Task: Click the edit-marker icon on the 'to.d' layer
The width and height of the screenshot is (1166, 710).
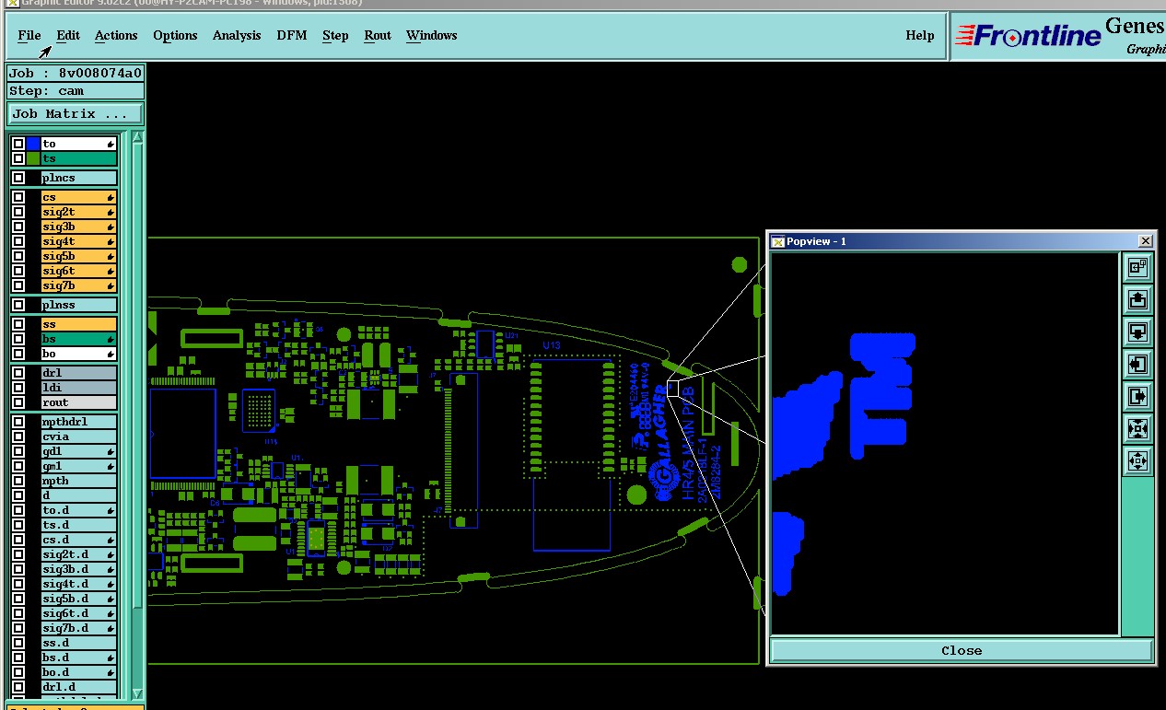Action: pyautogui.click(x=111, y=510)
